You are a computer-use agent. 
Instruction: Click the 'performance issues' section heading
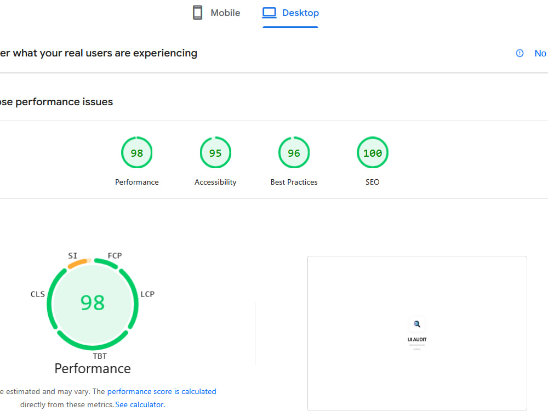click(64, 102)
